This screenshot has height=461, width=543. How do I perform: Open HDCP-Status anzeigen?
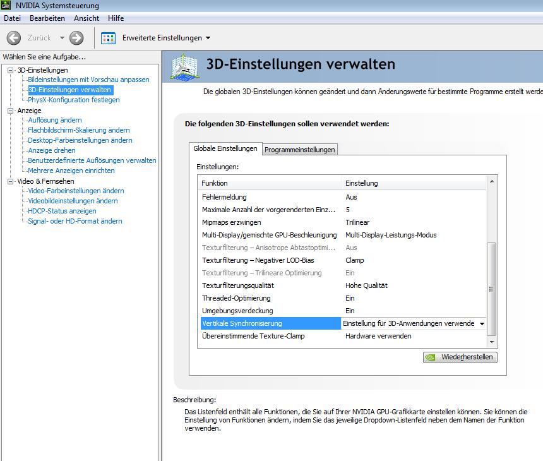pyautogui.click(x=62, y=211)
